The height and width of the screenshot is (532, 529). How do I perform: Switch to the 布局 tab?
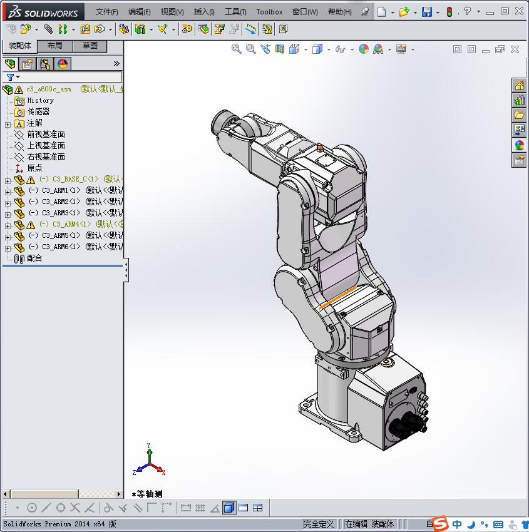click(x=54, y=46)
